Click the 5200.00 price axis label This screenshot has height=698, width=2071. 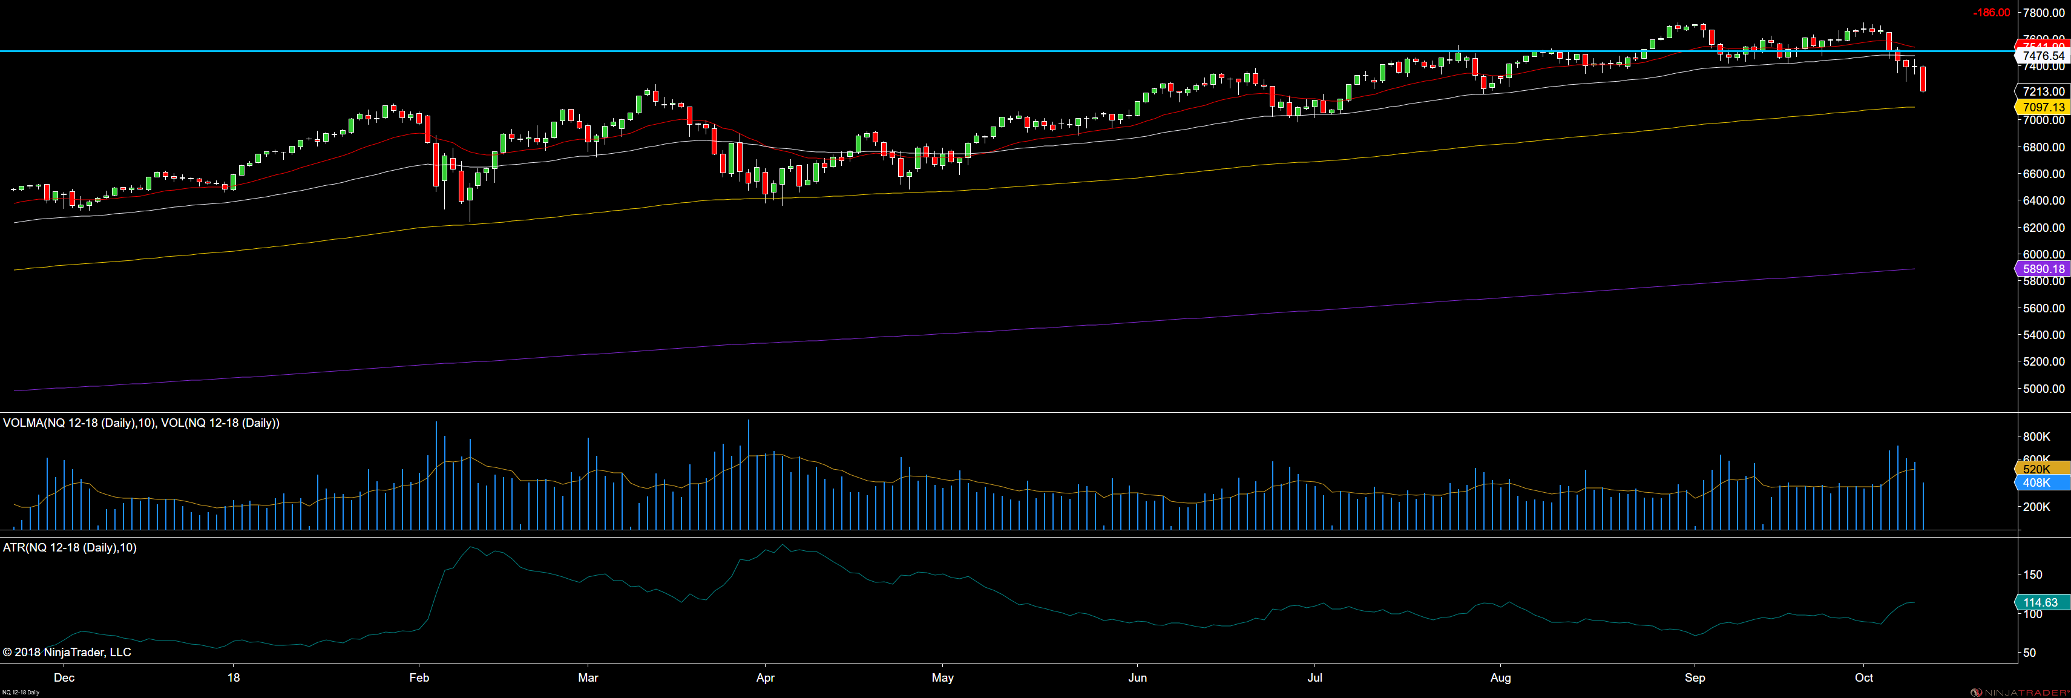click(x=2044, y=362)
